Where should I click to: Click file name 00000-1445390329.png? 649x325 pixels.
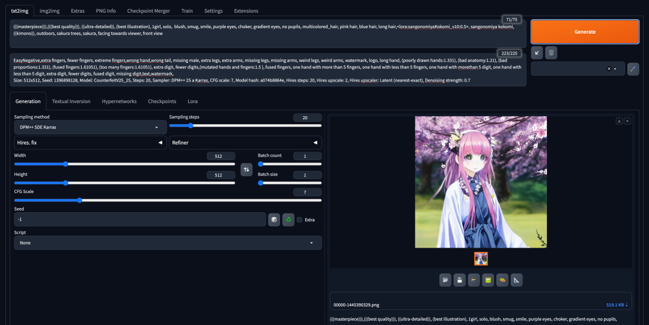tap(356, 305)
